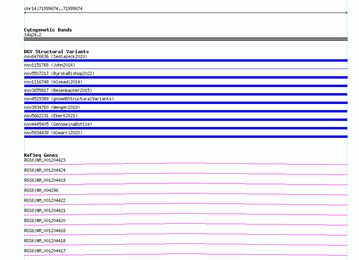
Task: Click the magenta line under RGS6|NM_001204421
Action: click(186, 214)
